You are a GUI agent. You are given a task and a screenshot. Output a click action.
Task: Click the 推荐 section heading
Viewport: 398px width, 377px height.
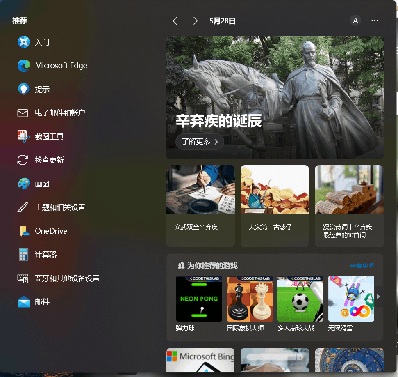20,21
